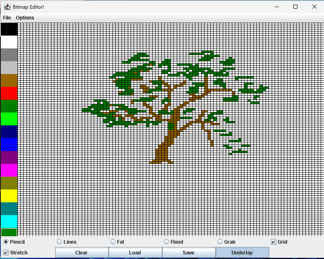Click the current color indicator box
324x259 pixels.
(9, 232)
